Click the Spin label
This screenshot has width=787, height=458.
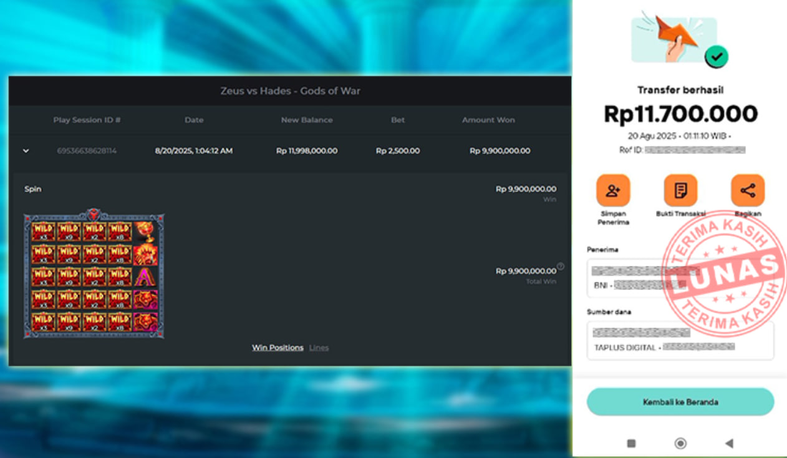[x=33, y=189]
